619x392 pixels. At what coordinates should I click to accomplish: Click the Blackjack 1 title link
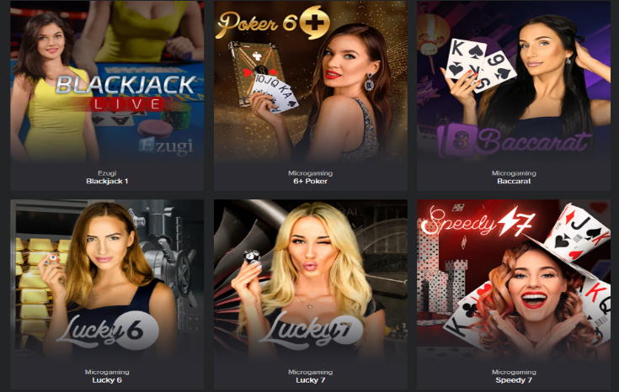click(107, 181)
